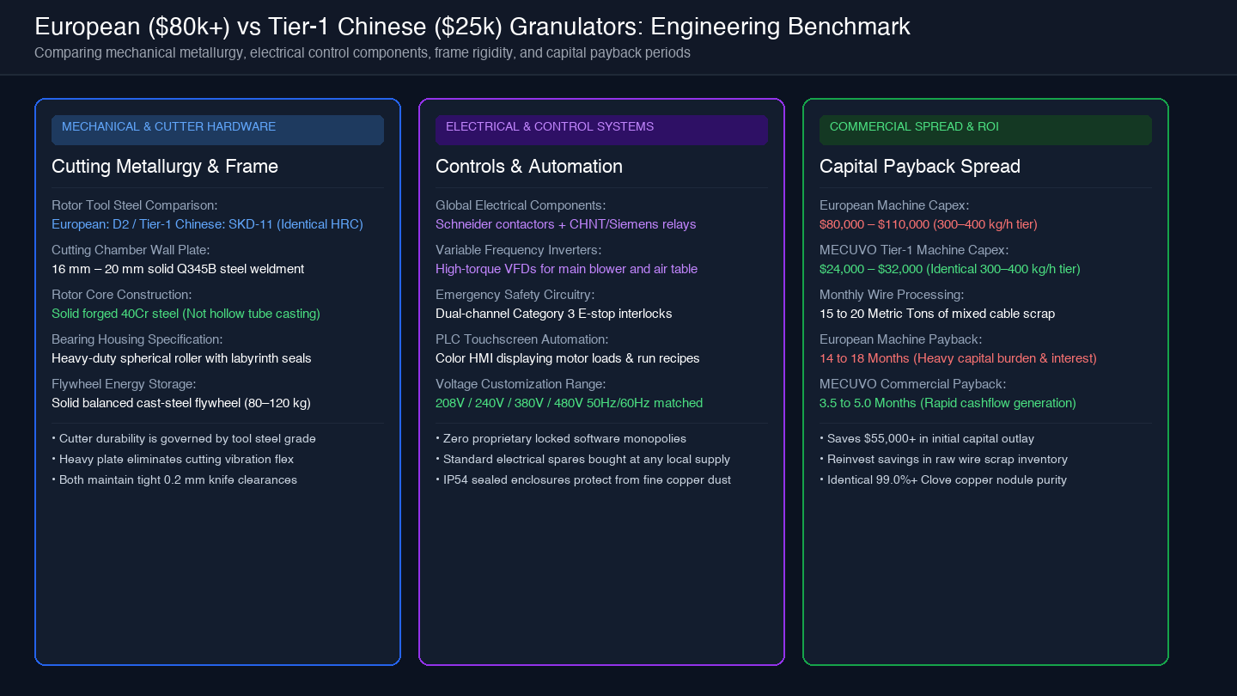1237x696 pixels.
Task: Click the 'Bearing Housing Specification:' label
Action: pos(137,339)
